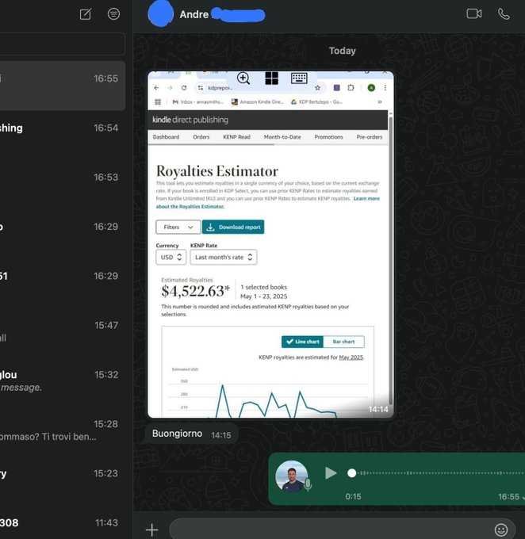The image size is (525, 539).
Task: Start a voice call with Andre
Action: point(504,14)
